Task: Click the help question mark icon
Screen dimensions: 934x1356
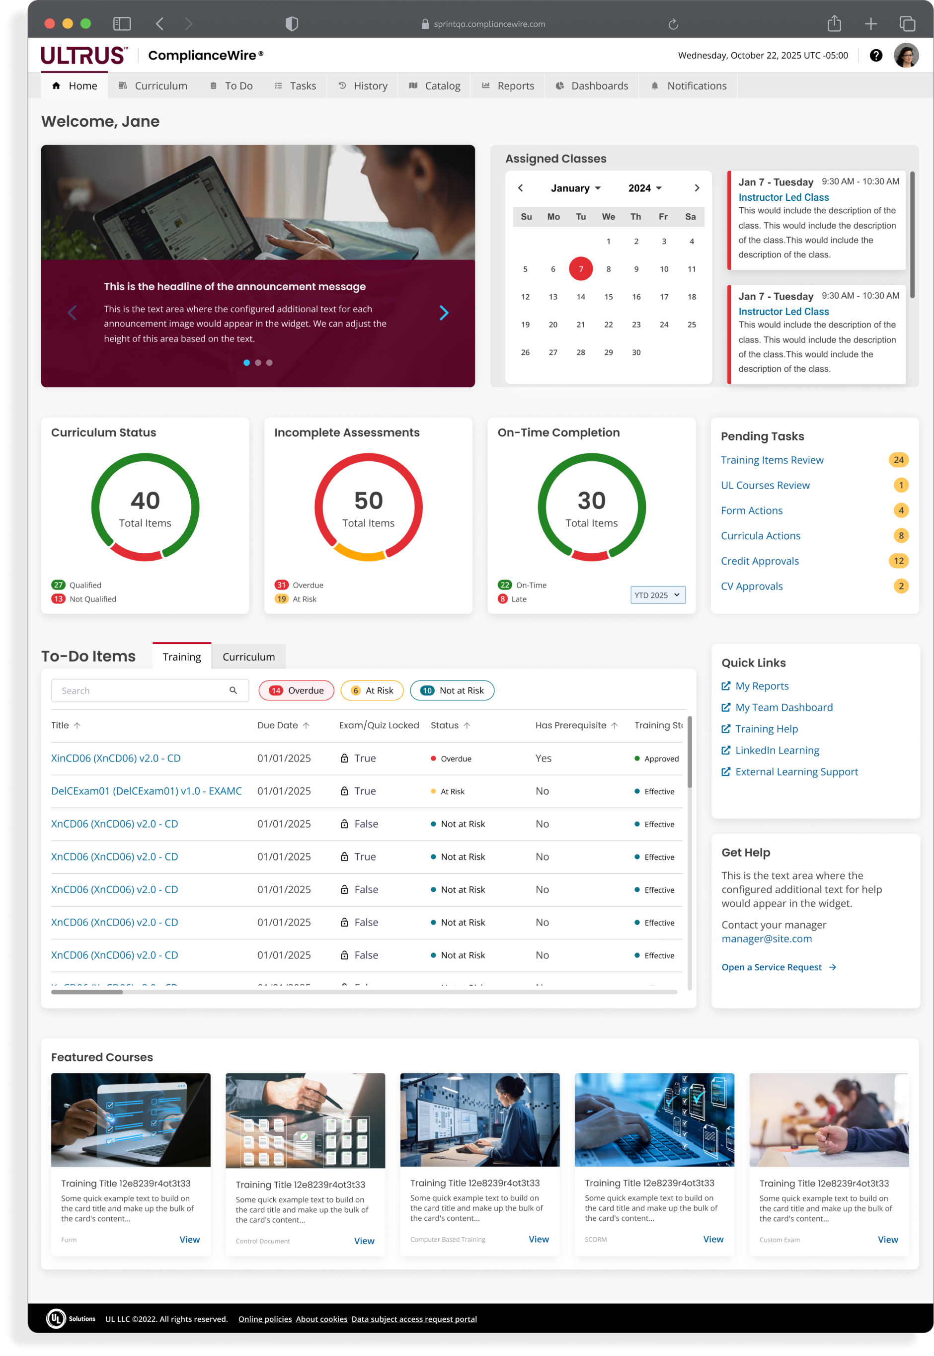Action: tap(875, 55)
